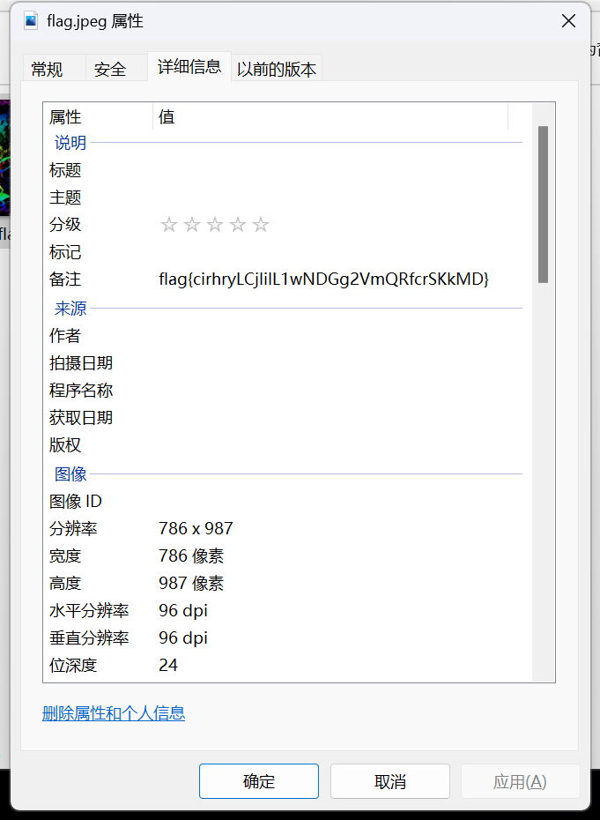600x820 pixels.
Task: Click the 作者 value field
Action: tap(335, 336)
